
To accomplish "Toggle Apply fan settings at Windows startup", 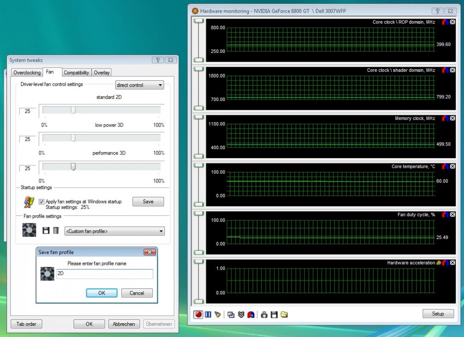I will click(42, 202).
